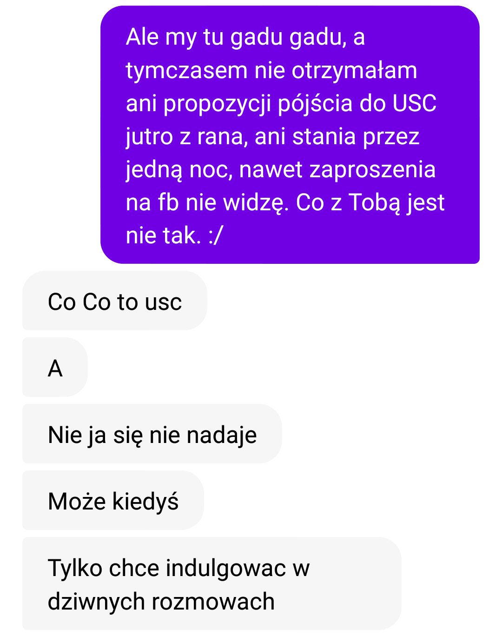Click the ":/" emoticon in the sent message
502x637 pixels.
[216, 235]
